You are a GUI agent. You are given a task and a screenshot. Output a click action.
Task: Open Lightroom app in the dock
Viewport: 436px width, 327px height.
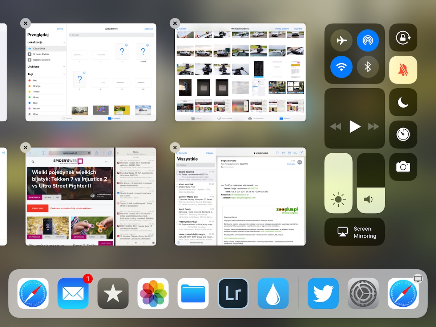233,293
